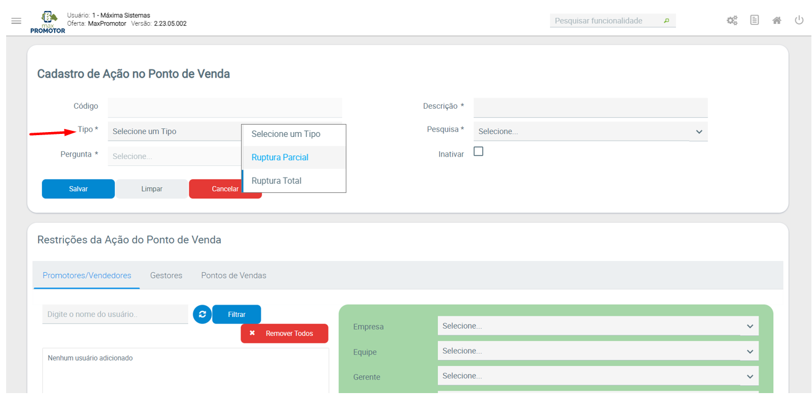
Task: Choose 'Selecione um Tipo' option in list
Action: [x=294, y=134]
